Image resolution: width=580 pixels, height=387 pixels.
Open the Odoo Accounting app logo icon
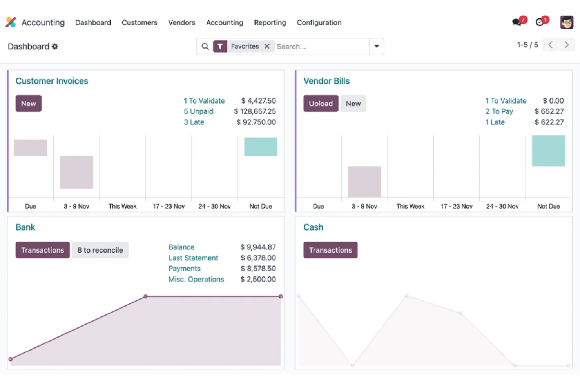point(11,22)
